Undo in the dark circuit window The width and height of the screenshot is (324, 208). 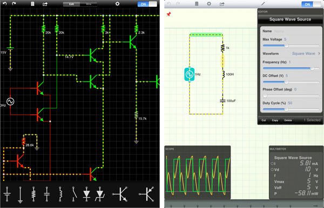[x=4, y=4]
